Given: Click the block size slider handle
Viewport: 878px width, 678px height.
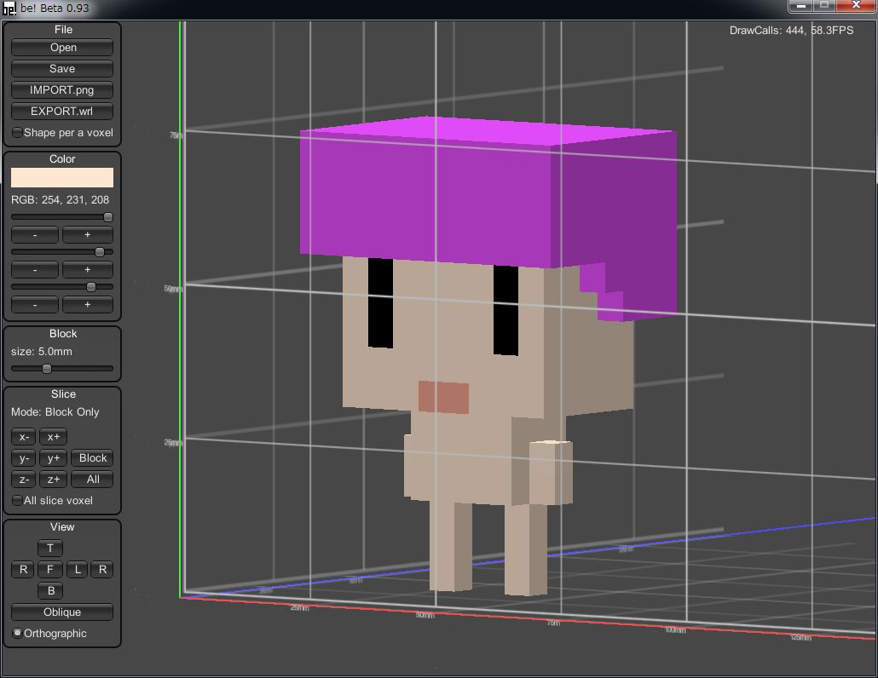Looking at the screenshot, I should (x=47, y=369).
